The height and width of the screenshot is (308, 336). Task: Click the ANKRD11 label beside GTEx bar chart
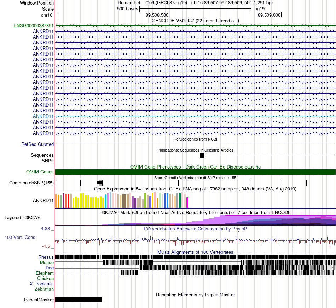43,201
